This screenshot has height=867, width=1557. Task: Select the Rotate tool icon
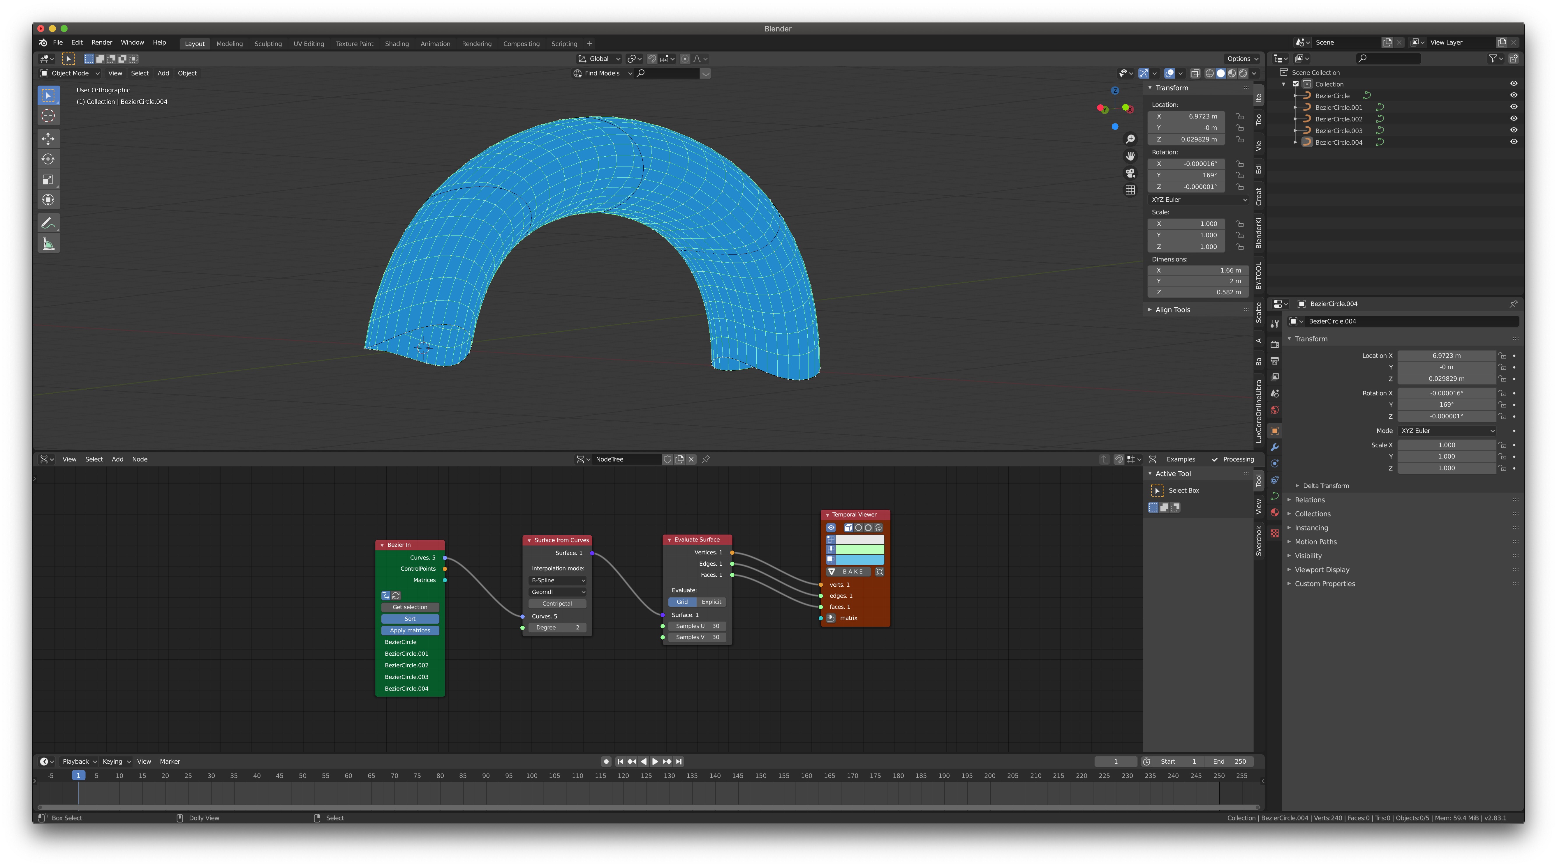[x=48, y=159]
